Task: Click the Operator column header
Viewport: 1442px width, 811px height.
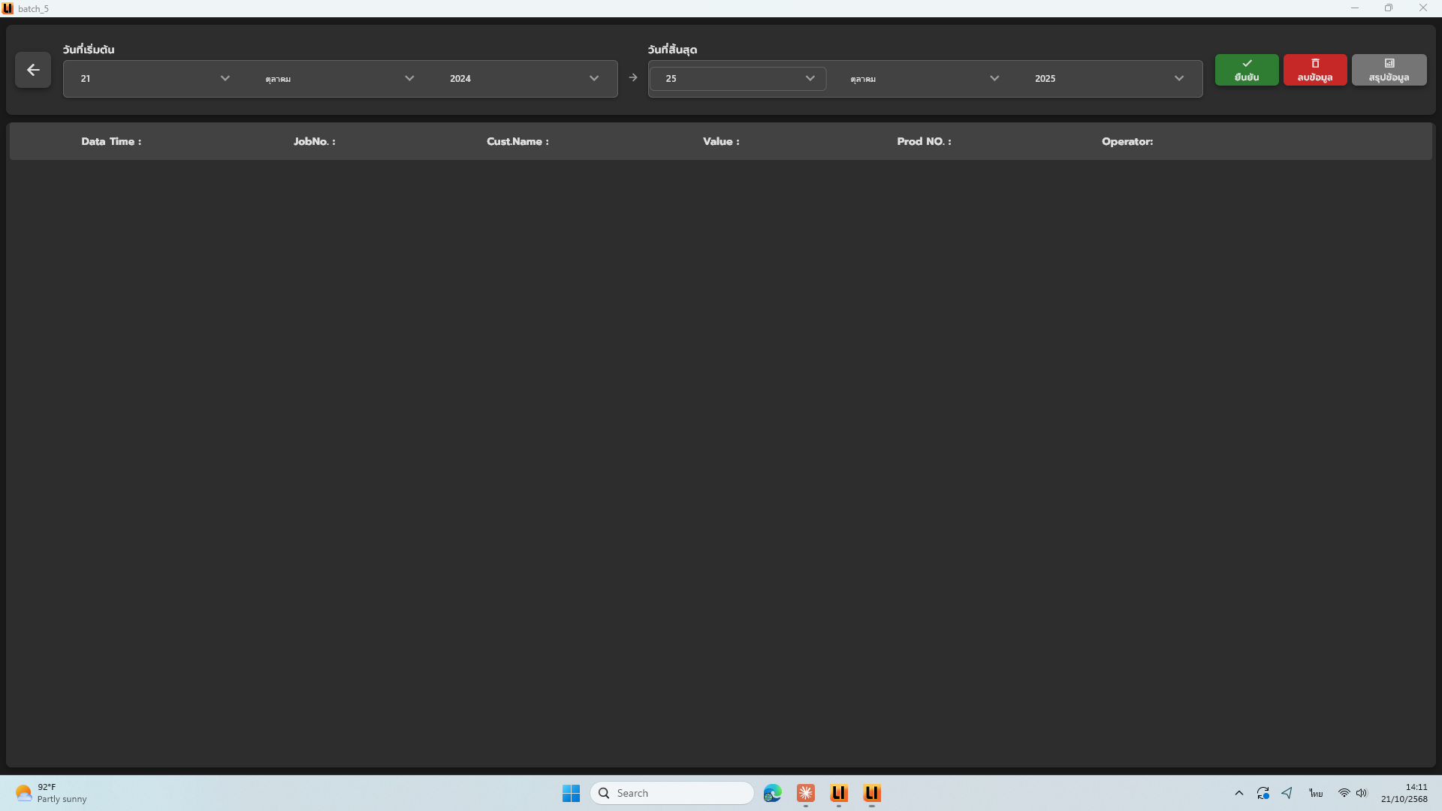Action: click(1127, 142)
